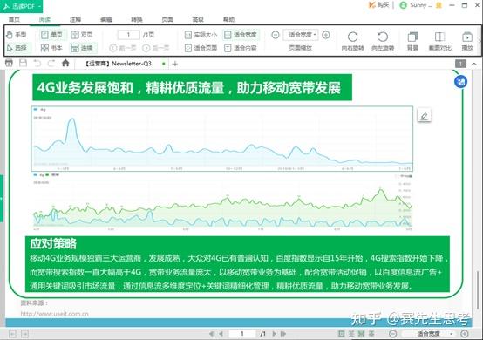Image resolution: width=483 pixels, height=340 pixels.
Task: Click the pencil edit icon beside chart
Action: (x=425, y=115)
